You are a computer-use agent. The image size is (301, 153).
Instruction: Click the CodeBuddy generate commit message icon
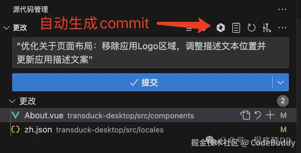[220, 28]
